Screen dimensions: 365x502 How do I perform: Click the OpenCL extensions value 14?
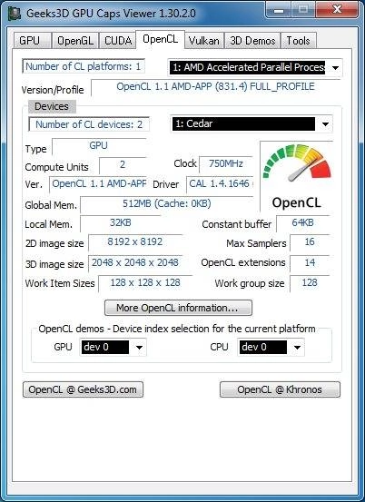point(310,263)
